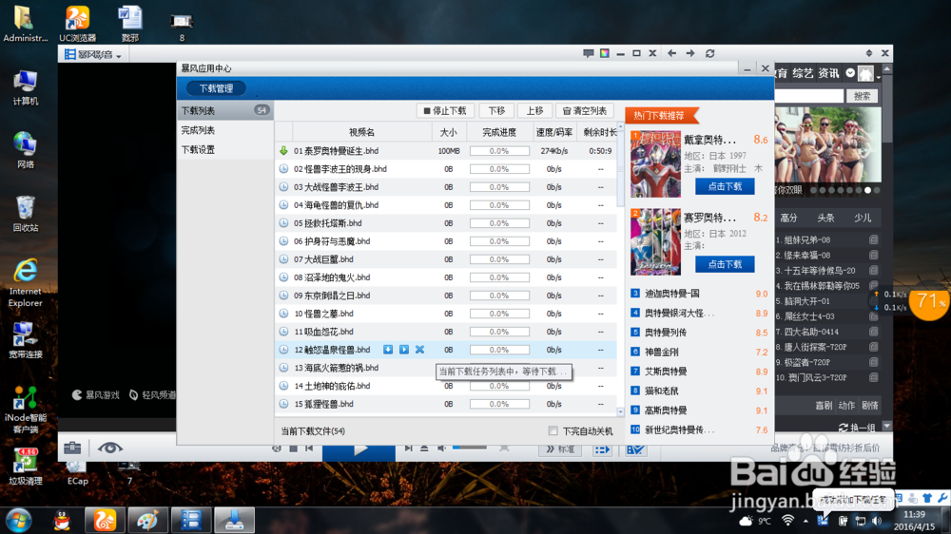
Task: Click the 清空列表 button
Action: (x=585, y=111)
